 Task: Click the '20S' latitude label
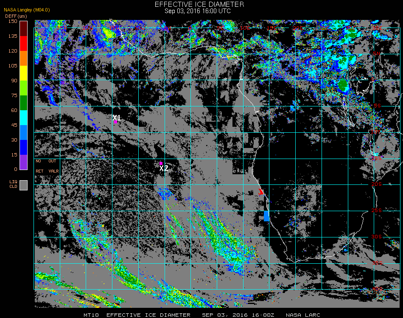coord(377,184)
